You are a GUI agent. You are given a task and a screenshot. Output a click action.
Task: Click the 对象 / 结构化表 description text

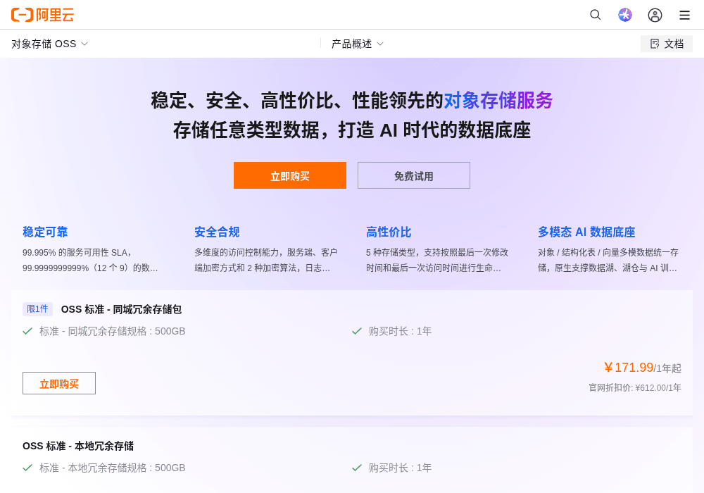pyautogui.click(x=608, y=260)
